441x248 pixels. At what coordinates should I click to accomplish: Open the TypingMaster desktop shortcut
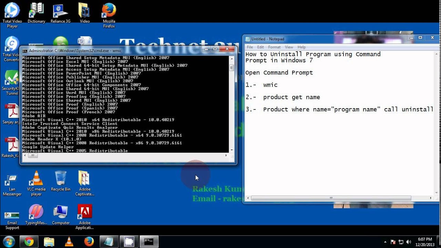(36, 215)
